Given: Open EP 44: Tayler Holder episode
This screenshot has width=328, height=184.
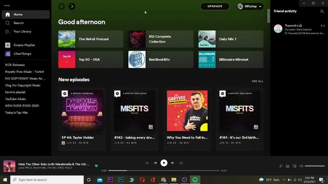Looking at the screenshot, I should [x=82, y=119].
